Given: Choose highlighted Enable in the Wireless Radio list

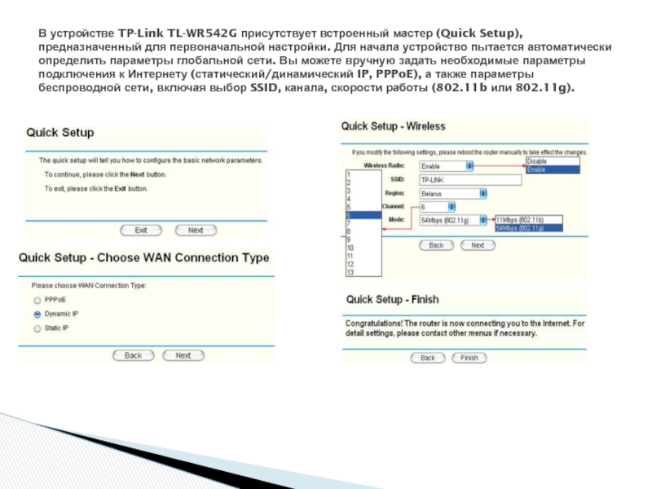Looking at the screenshot, I should (x=553, y=170).
